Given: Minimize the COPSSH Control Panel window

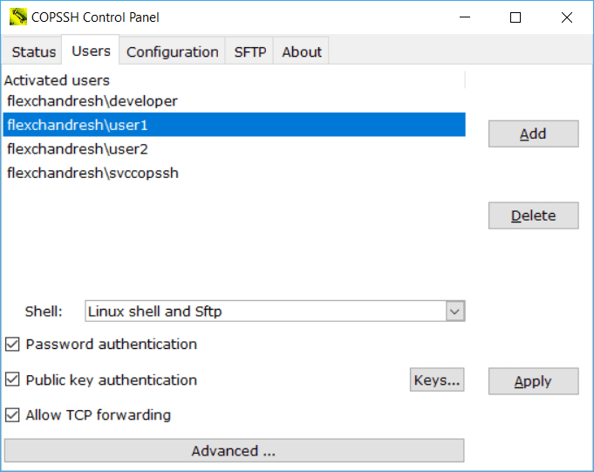Looking at the screenshot, I should (x=465, y=17).
